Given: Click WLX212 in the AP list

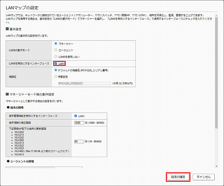Looking at the screenshot, I should 19,135.
